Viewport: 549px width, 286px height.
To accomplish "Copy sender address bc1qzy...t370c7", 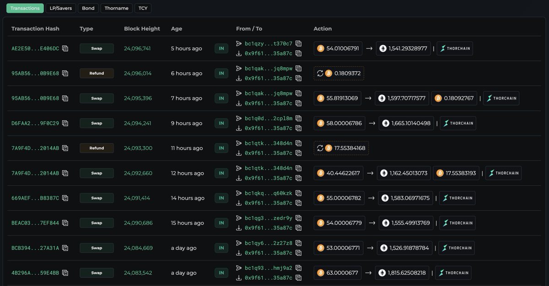I will coord(298,43).
